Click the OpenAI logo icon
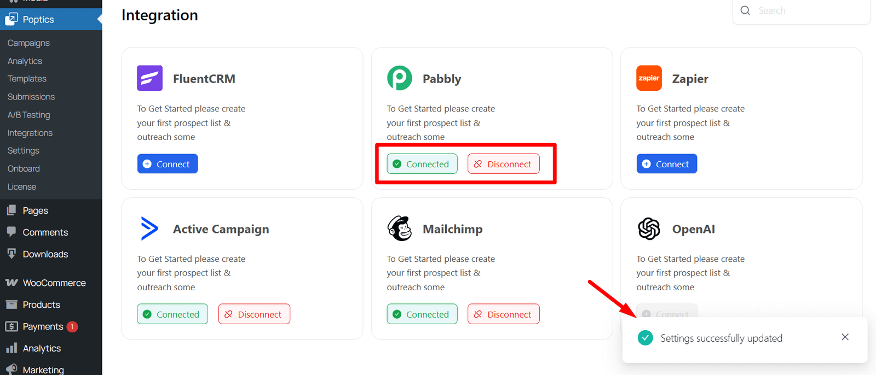 pos(649,228)
